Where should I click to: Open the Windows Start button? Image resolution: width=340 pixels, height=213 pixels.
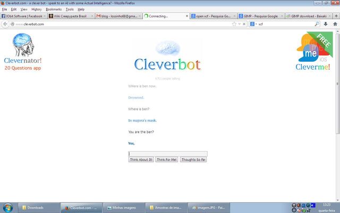(x=7, y=208)
